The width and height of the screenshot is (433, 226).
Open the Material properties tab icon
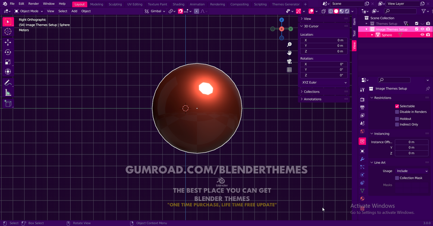pyautogui.click(x=362, y=199)
